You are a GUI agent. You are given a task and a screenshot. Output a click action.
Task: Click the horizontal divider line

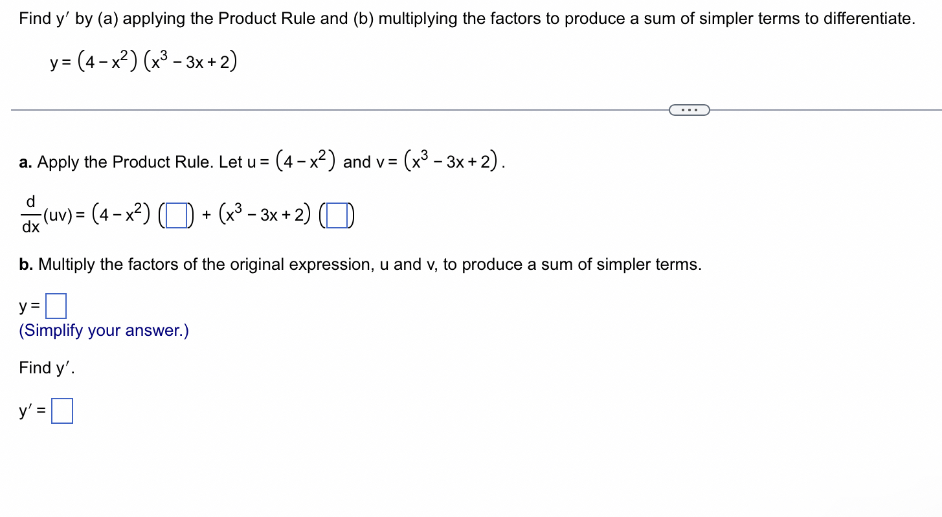pos(324,110)
